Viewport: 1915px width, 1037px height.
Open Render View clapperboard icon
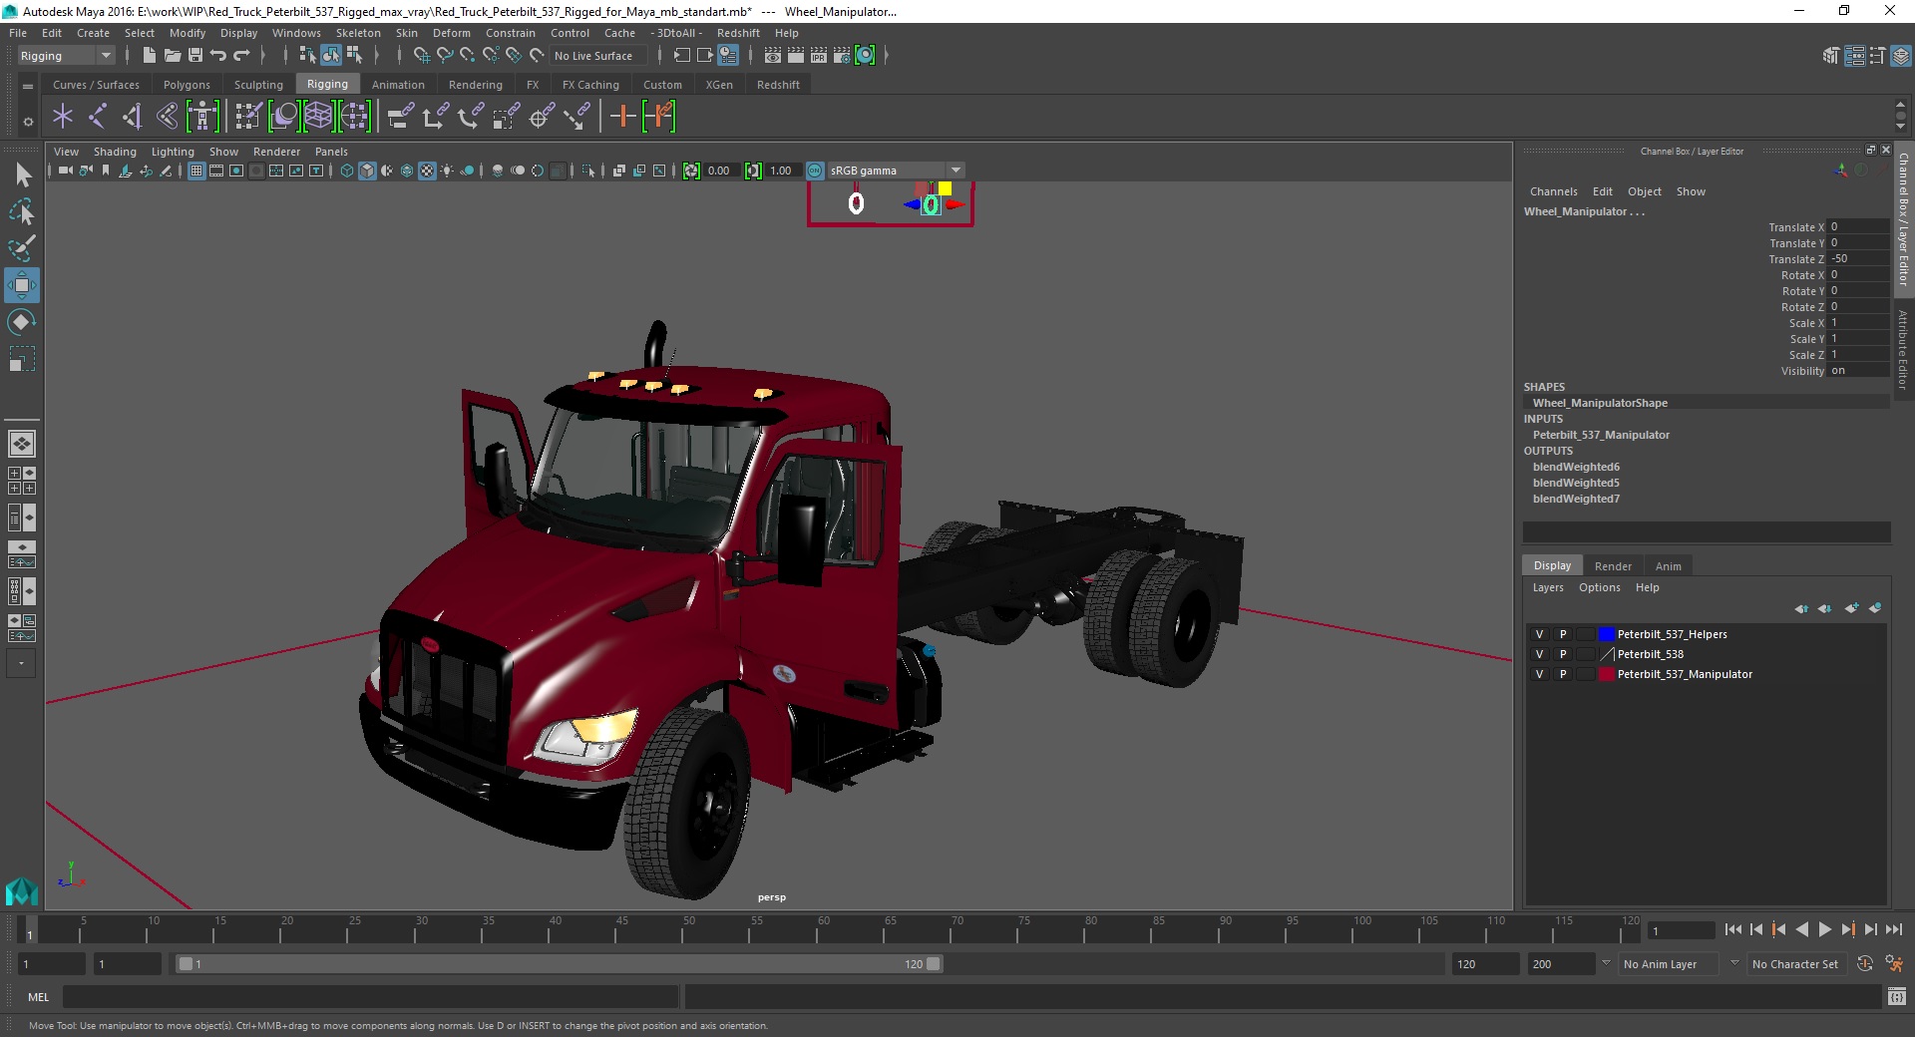773,56
